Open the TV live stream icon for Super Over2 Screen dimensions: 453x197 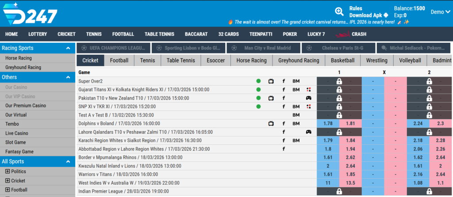point(271,81)
